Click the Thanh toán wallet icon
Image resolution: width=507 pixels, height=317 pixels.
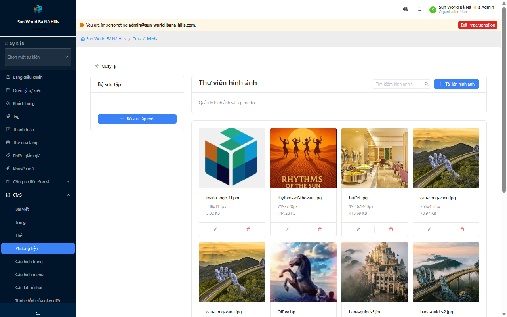coord(8,130)
